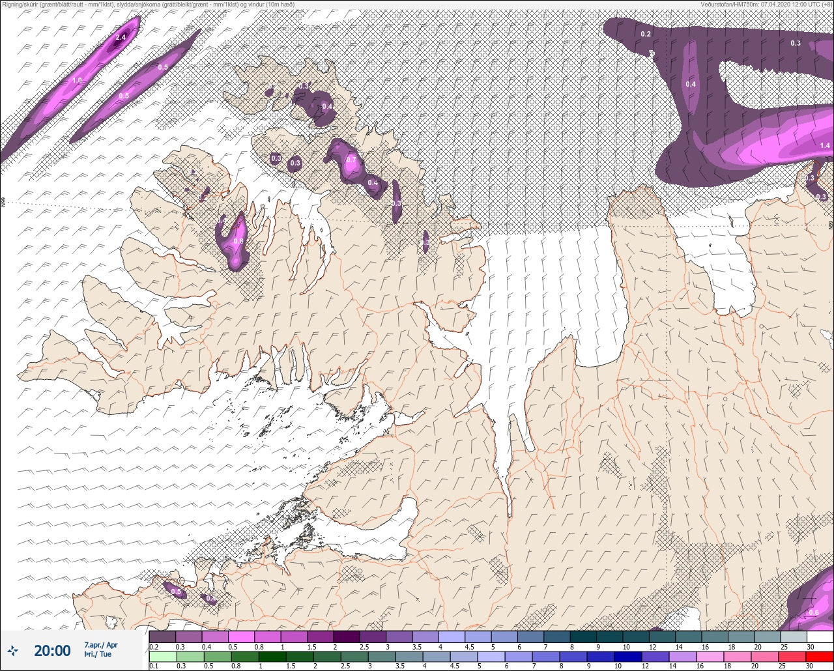This screenshot has width=834, height=671.
Task: Pick the white snow legend swatch labeled 30
Action: point(820,636)
